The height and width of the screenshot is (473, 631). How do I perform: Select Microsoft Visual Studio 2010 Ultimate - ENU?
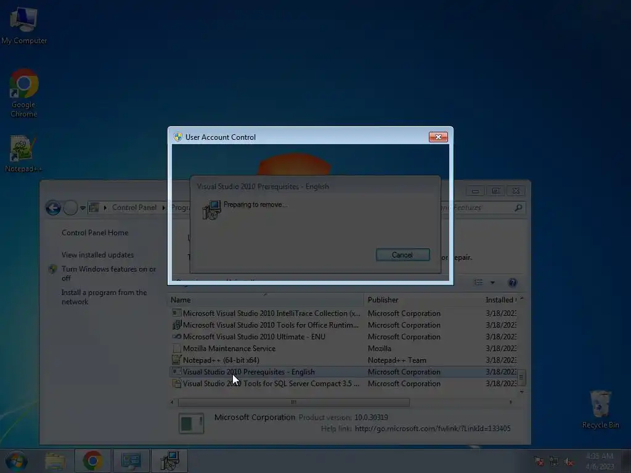(x=343, y=337)
